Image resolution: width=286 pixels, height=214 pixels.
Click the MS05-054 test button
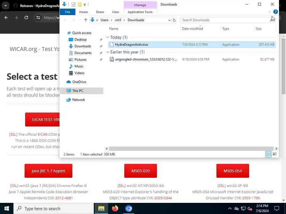click(x=233, y=171)
